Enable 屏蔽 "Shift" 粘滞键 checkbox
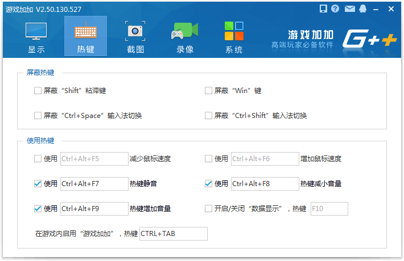 [38, 91]
